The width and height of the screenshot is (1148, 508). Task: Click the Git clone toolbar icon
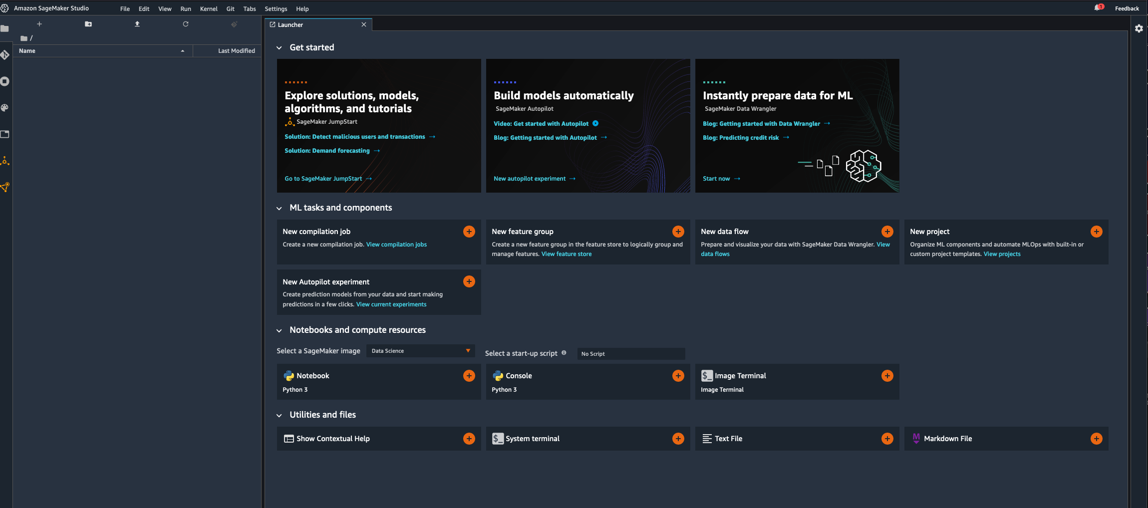click(234, 24)
